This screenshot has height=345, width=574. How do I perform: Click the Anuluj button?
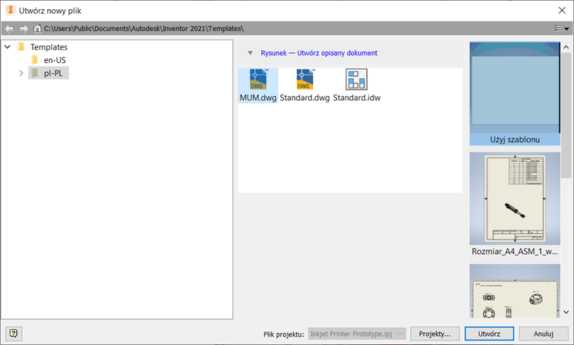point(542,333)
